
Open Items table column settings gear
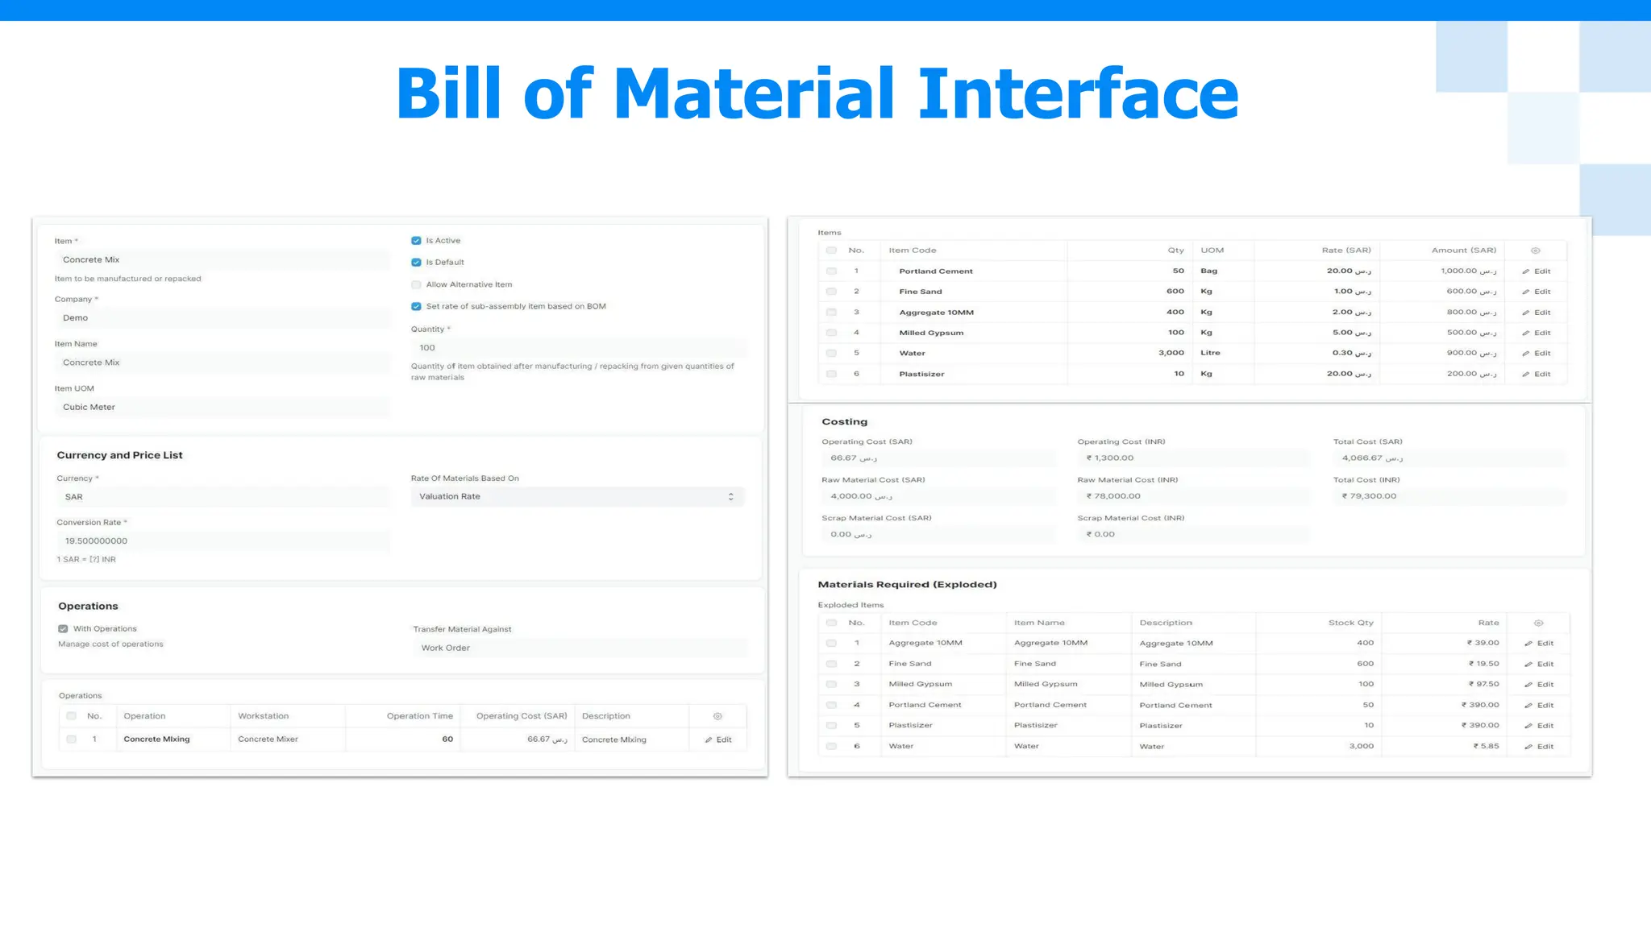coord(1535,251)
